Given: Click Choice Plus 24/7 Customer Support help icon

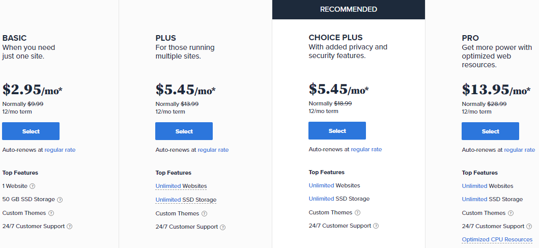Looking at the screenshot, I should (x=376, y=226).
